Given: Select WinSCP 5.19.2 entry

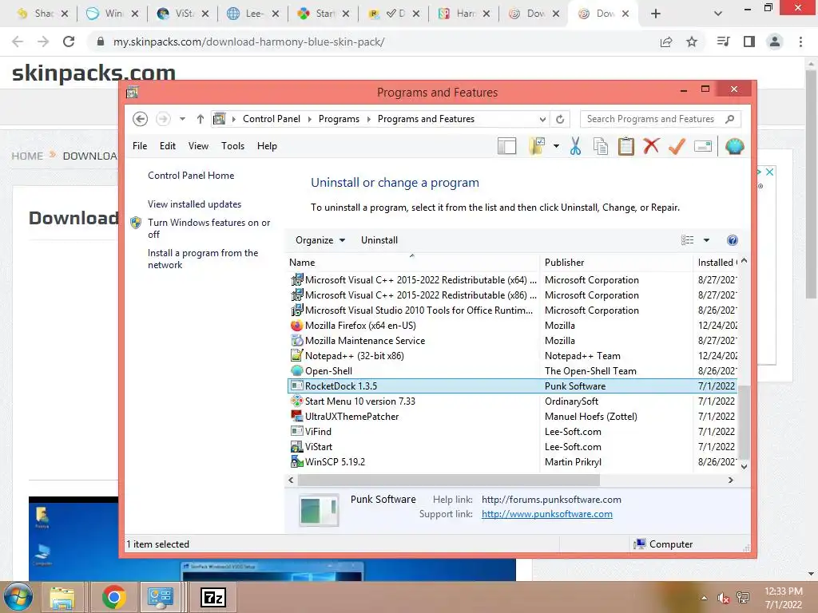Looking at the screenshot, I should (511, 462).
